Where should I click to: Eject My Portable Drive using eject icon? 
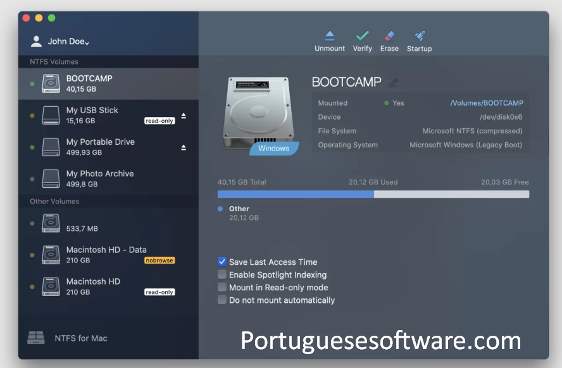point(184,147)
